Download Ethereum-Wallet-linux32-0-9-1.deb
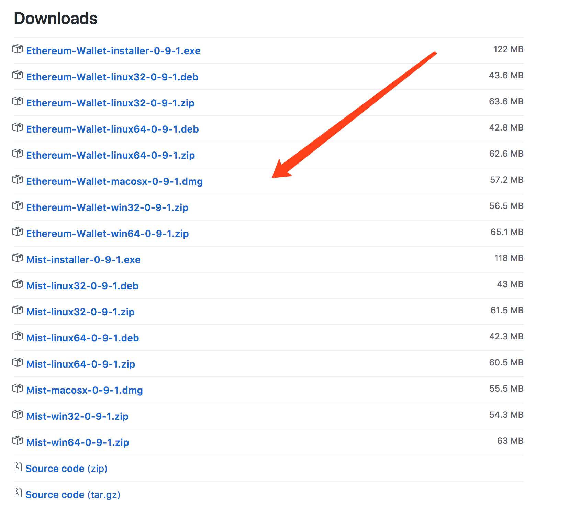Viewport: 569px width, 507px height. click(x=112, y=77)
